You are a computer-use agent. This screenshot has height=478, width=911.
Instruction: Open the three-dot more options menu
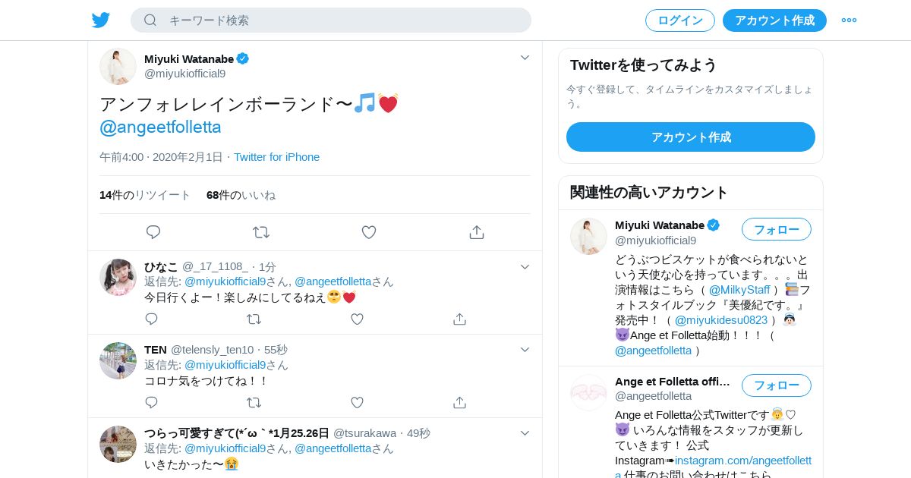tap(849, 20)
